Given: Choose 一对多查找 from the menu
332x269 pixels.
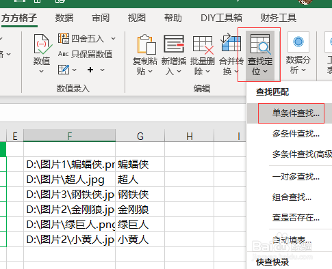Looking at the screenshot, I should pyautogui.click(x=290, y=177).
